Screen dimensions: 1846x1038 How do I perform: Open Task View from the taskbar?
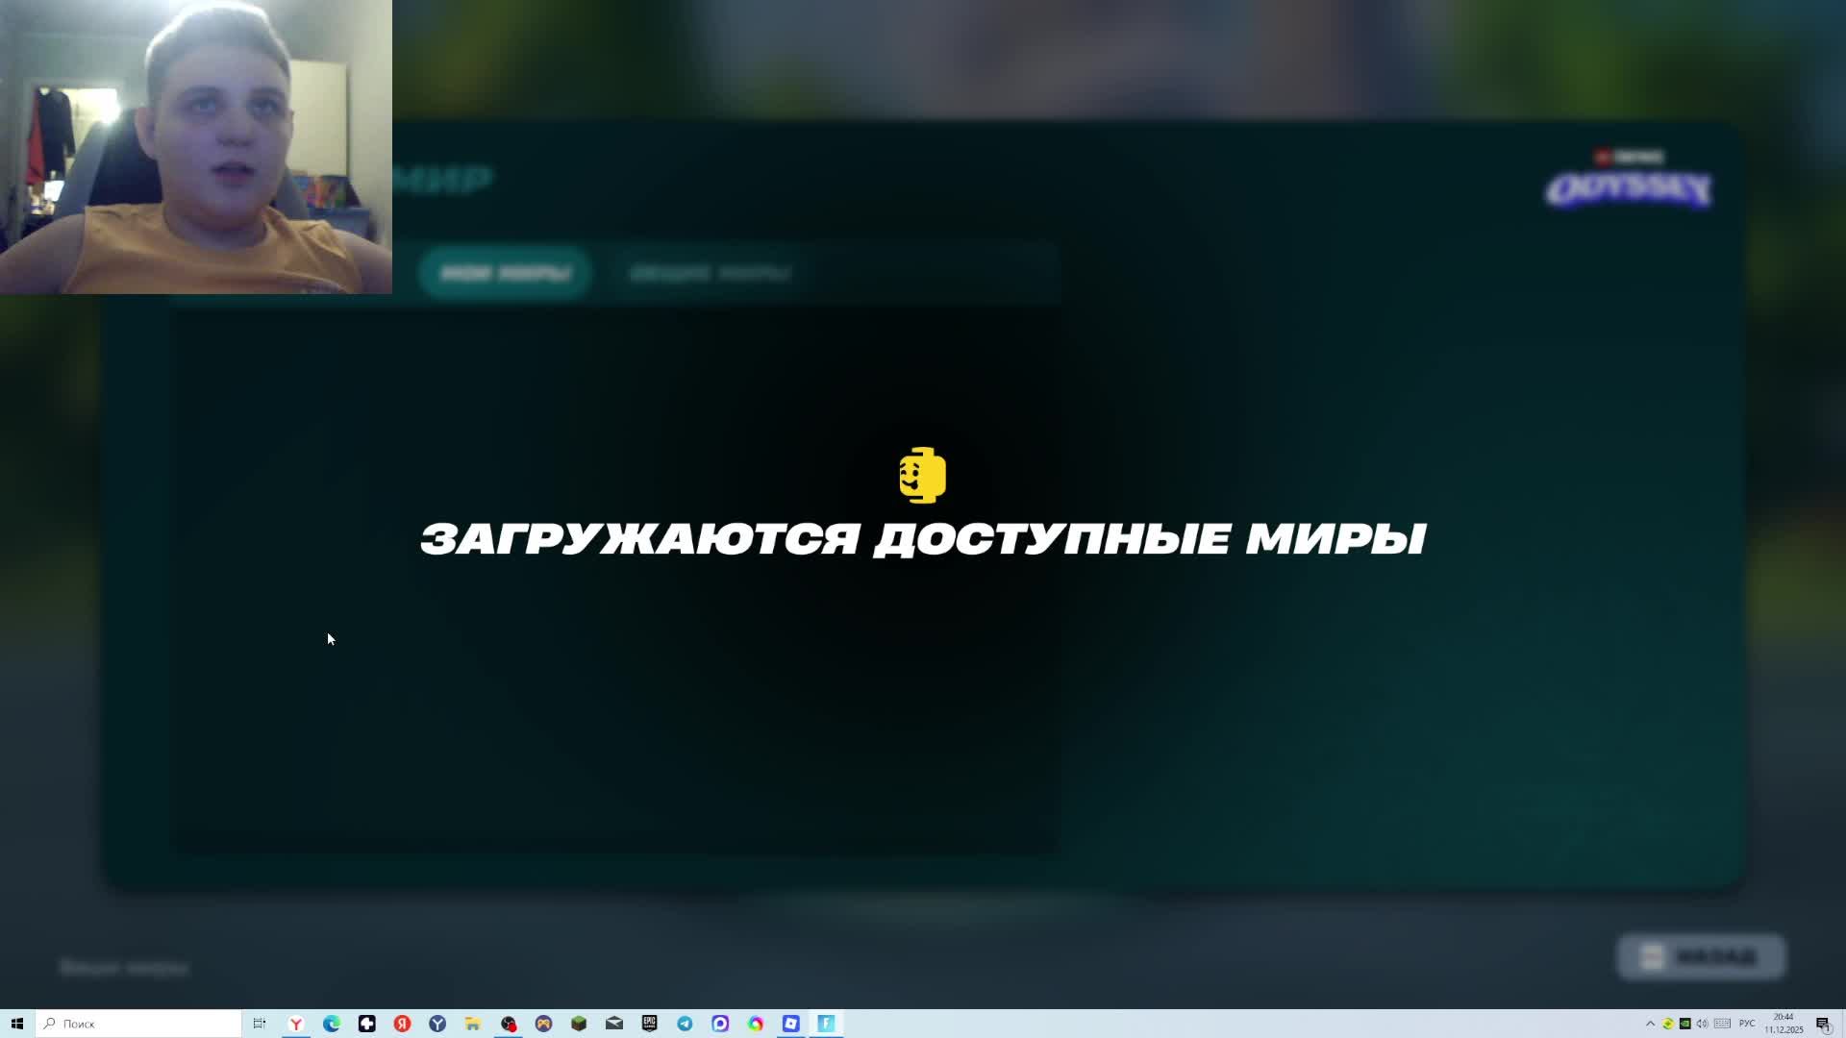(x=260, y=1024)
